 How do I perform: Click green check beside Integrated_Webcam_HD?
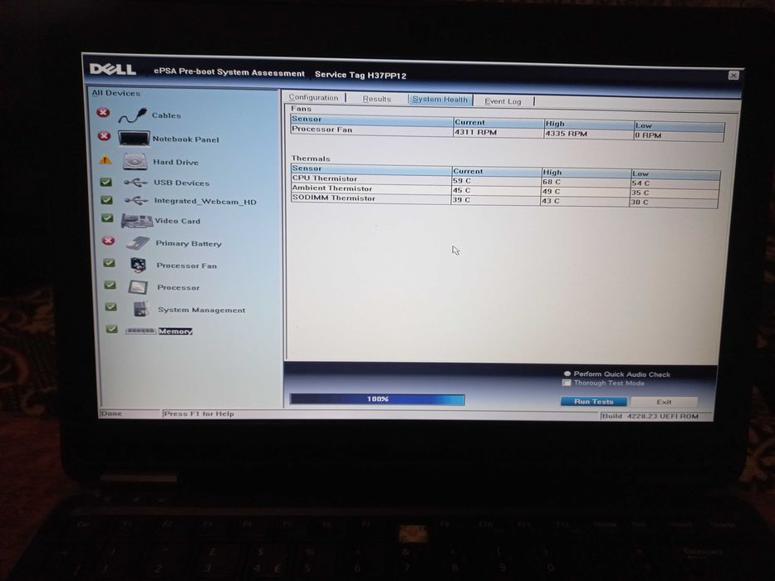[106, 200]
